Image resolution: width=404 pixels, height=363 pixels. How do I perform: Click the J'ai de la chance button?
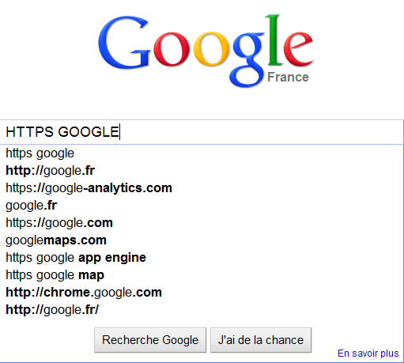pyautogui.click(x=261, y=340)
